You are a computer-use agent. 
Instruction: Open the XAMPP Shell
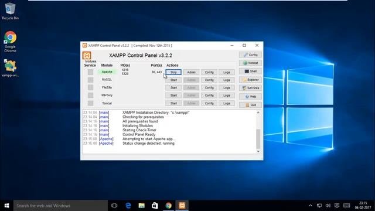pos(250,72)
